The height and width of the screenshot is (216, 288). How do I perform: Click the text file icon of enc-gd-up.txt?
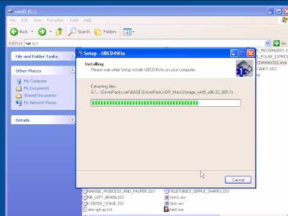click(x=85, y=209)
